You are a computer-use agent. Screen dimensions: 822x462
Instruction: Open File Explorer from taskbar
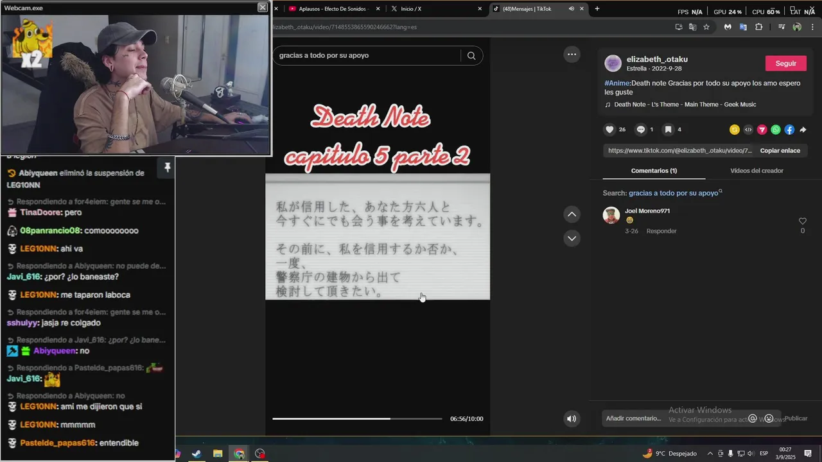coord(218,454)
